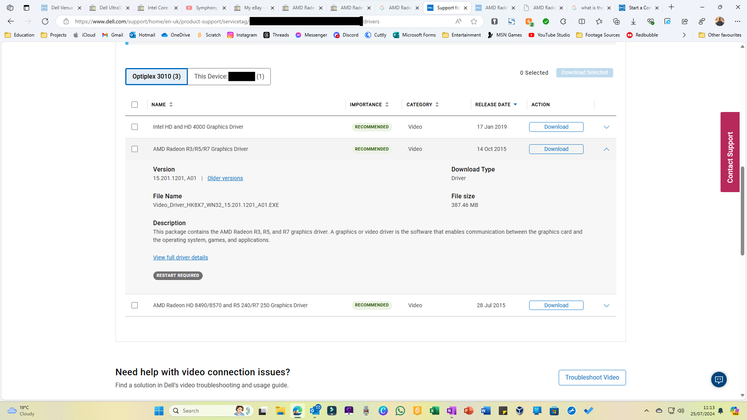Download AMD Radeon R3/R5/R7 Graphics Driver
747x420 pixels.
coord(556,149)
